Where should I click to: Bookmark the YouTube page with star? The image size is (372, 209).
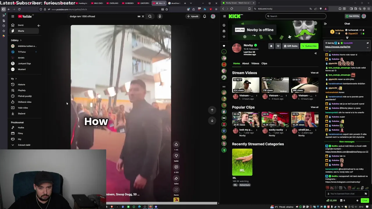[x=167, y=9]
